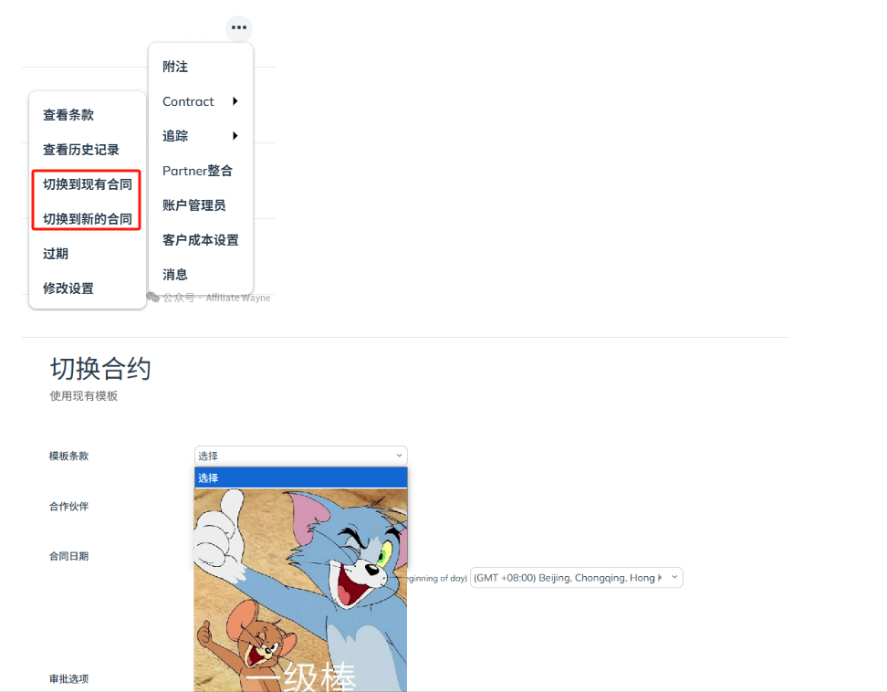Expand the Contract submenu arrow

coord(235,101)
